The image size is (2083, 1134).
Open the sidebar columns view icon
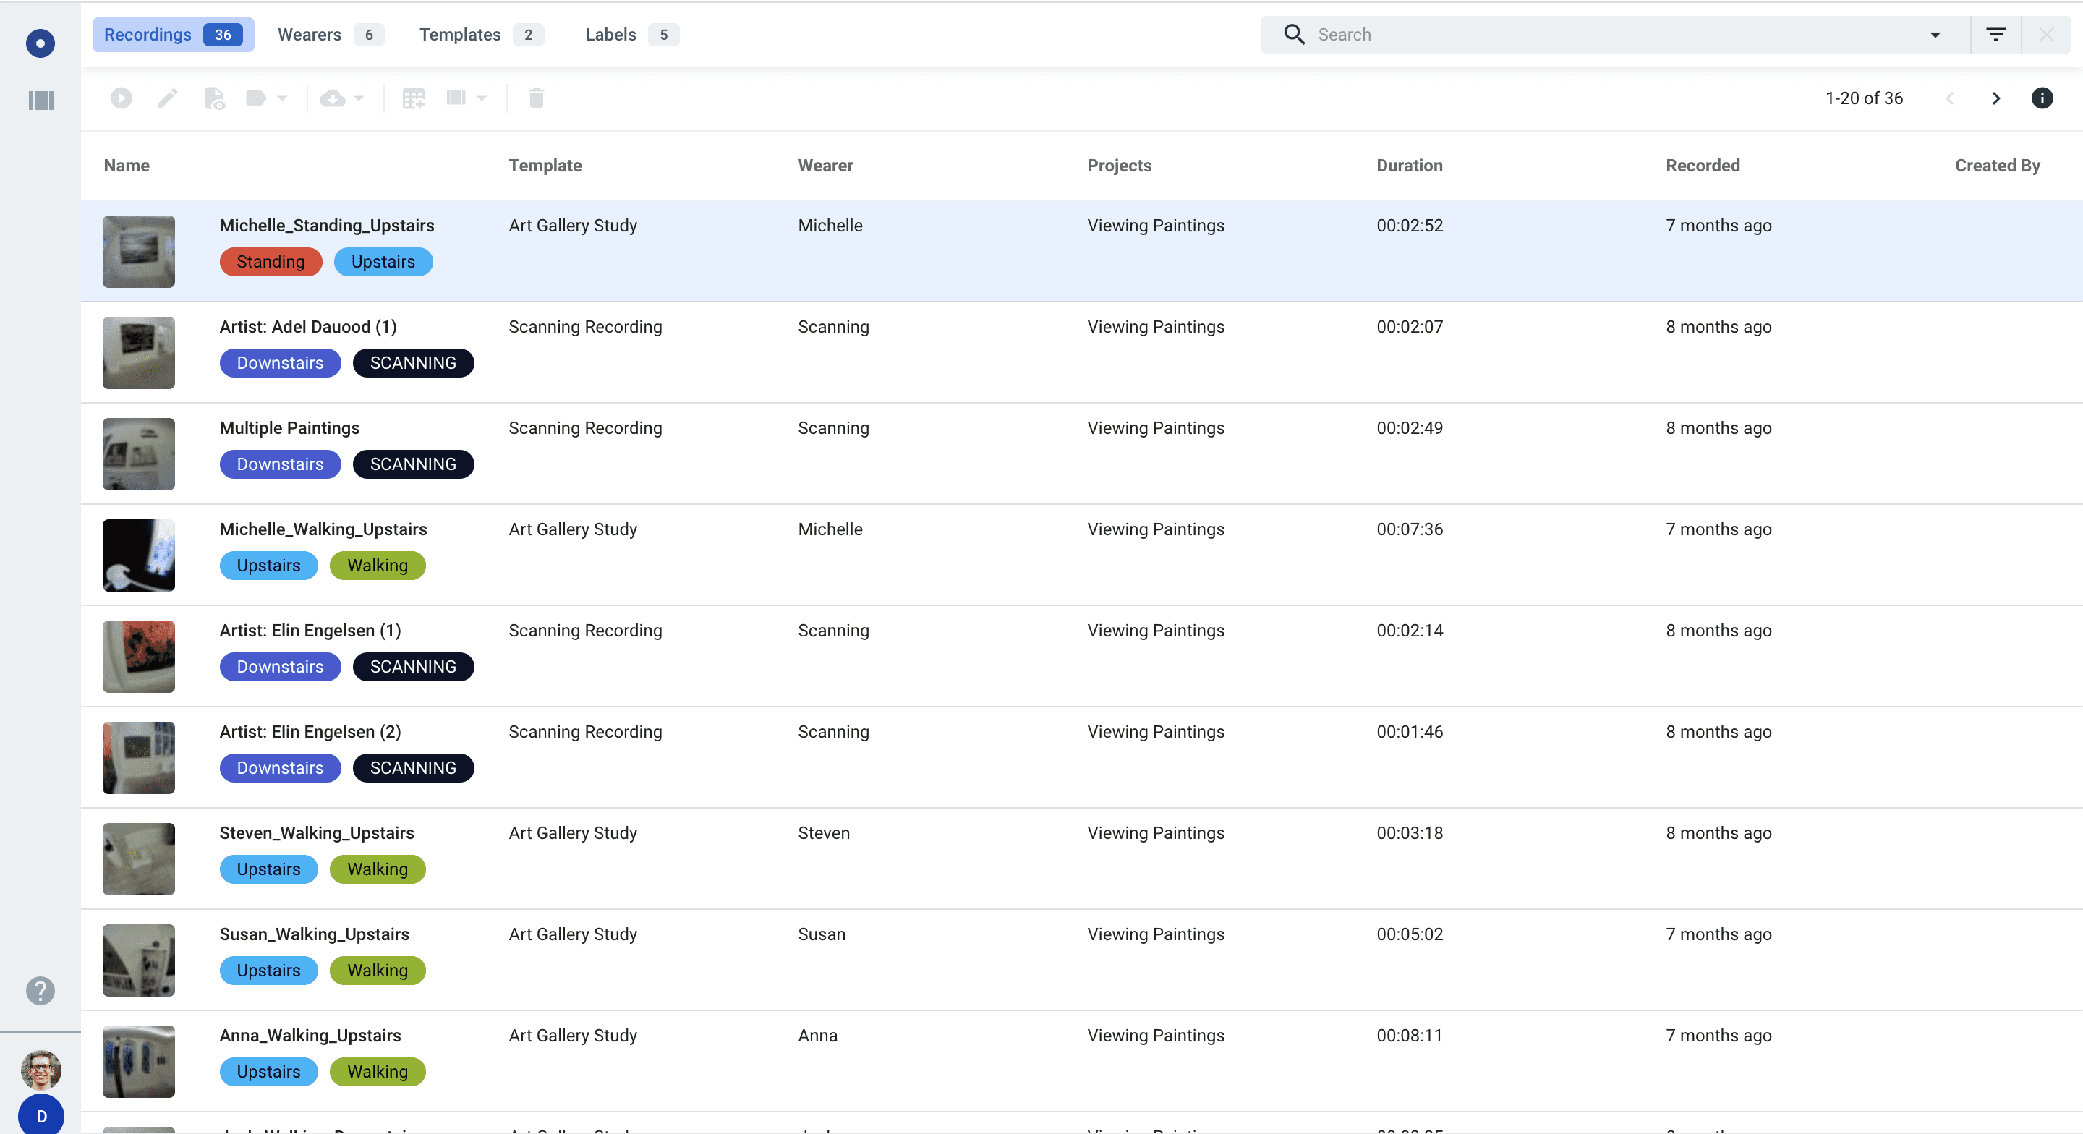(41, 101)
